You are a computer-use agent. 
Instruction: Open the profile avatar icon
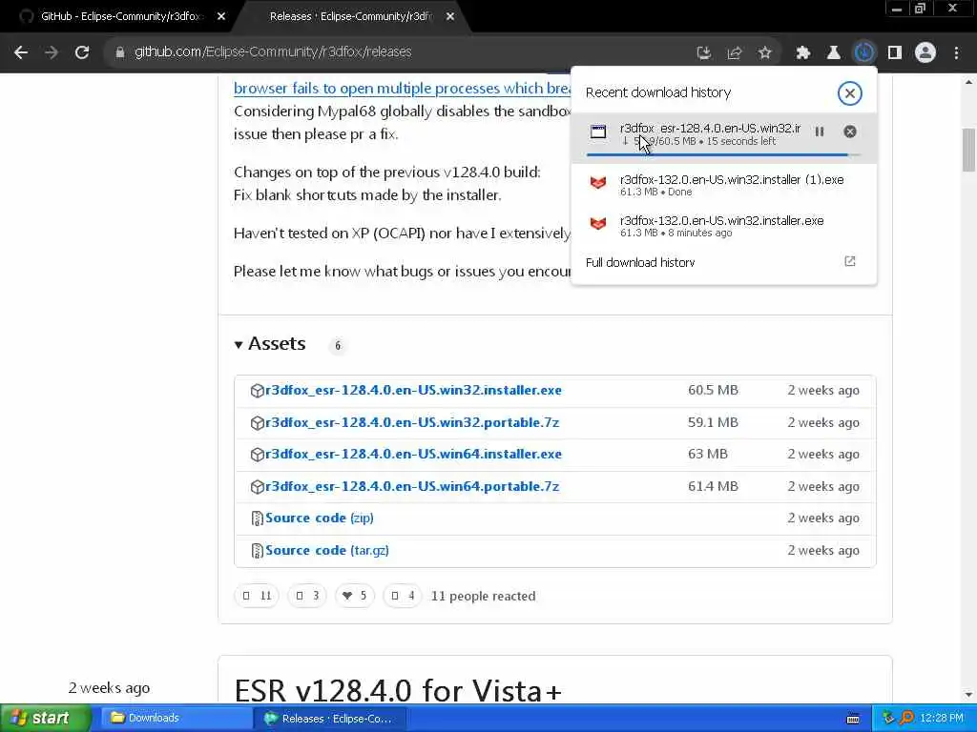pyautogui.click(x=925, y=53)
